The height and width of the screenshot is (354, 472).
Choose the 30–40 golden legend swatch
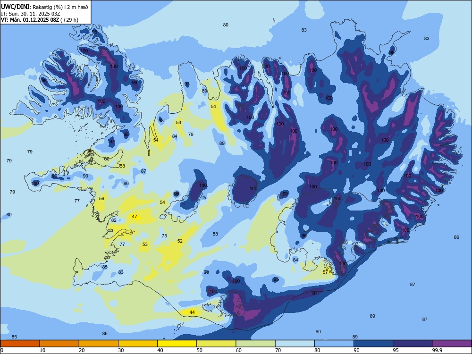coord(138,344)
